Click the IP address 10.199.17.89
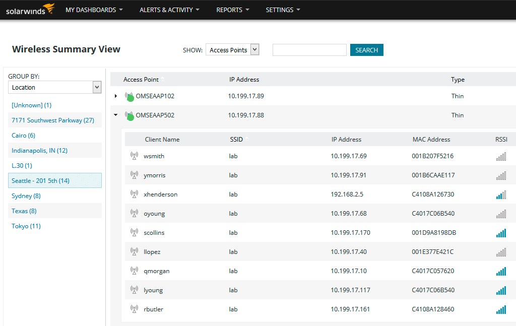The image size is (516, 326). coord(246,96)
